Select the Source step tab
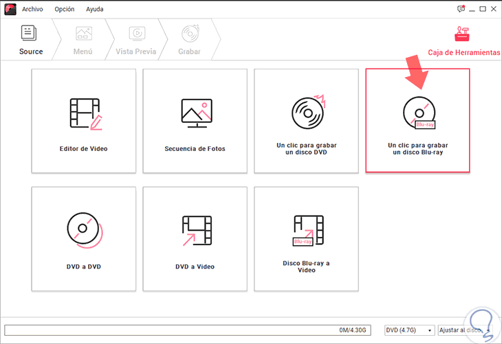 (31, 40)
